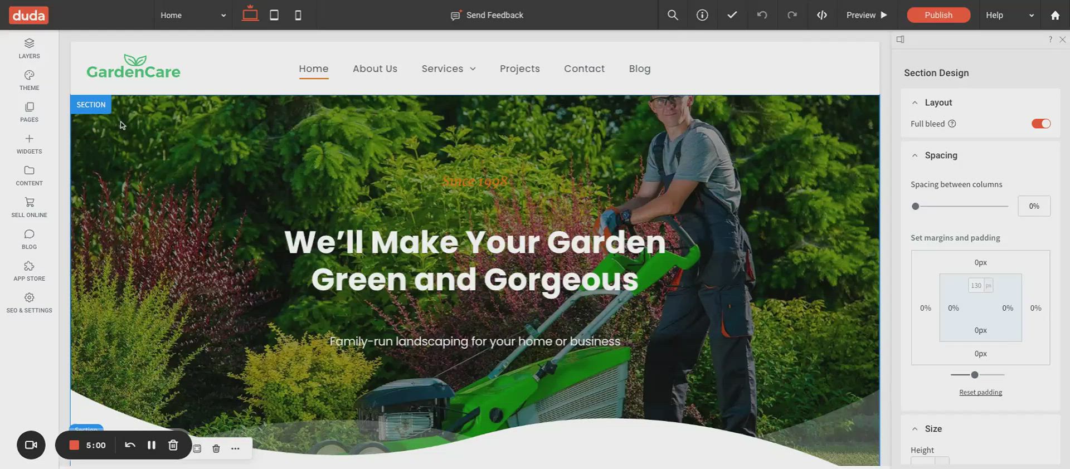The width and height of the screenshot is (1070, 469).
Task: Adjust the padding slider above Reset padding
Action: 977,375
